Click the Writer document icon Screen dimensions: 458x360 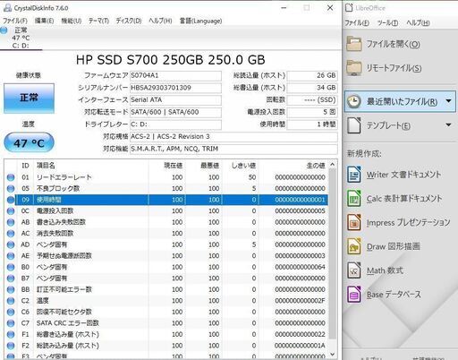click(x=354, y=175)
